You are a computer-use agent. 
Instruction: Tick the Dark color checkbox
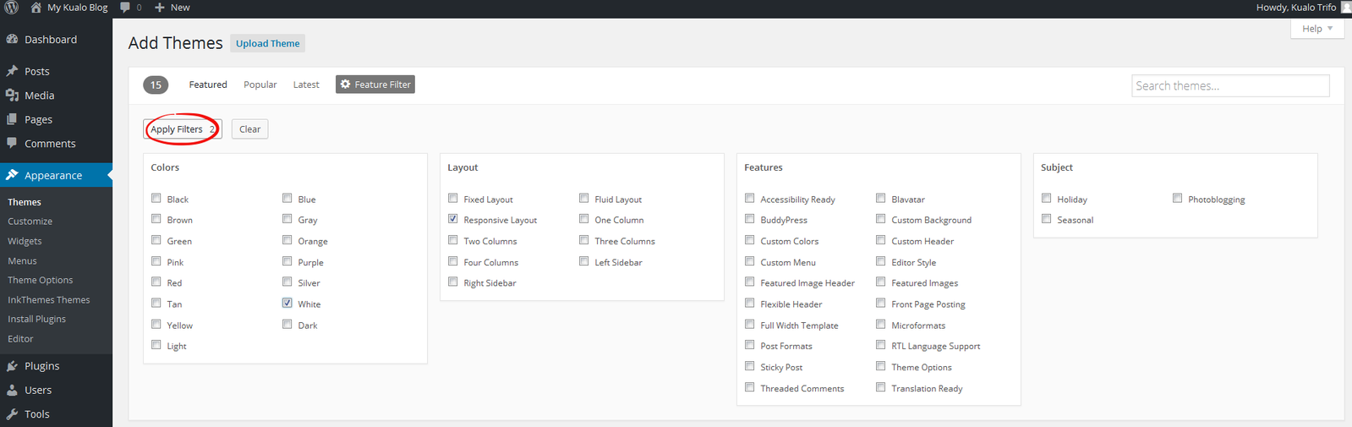(x=287, y=324)
